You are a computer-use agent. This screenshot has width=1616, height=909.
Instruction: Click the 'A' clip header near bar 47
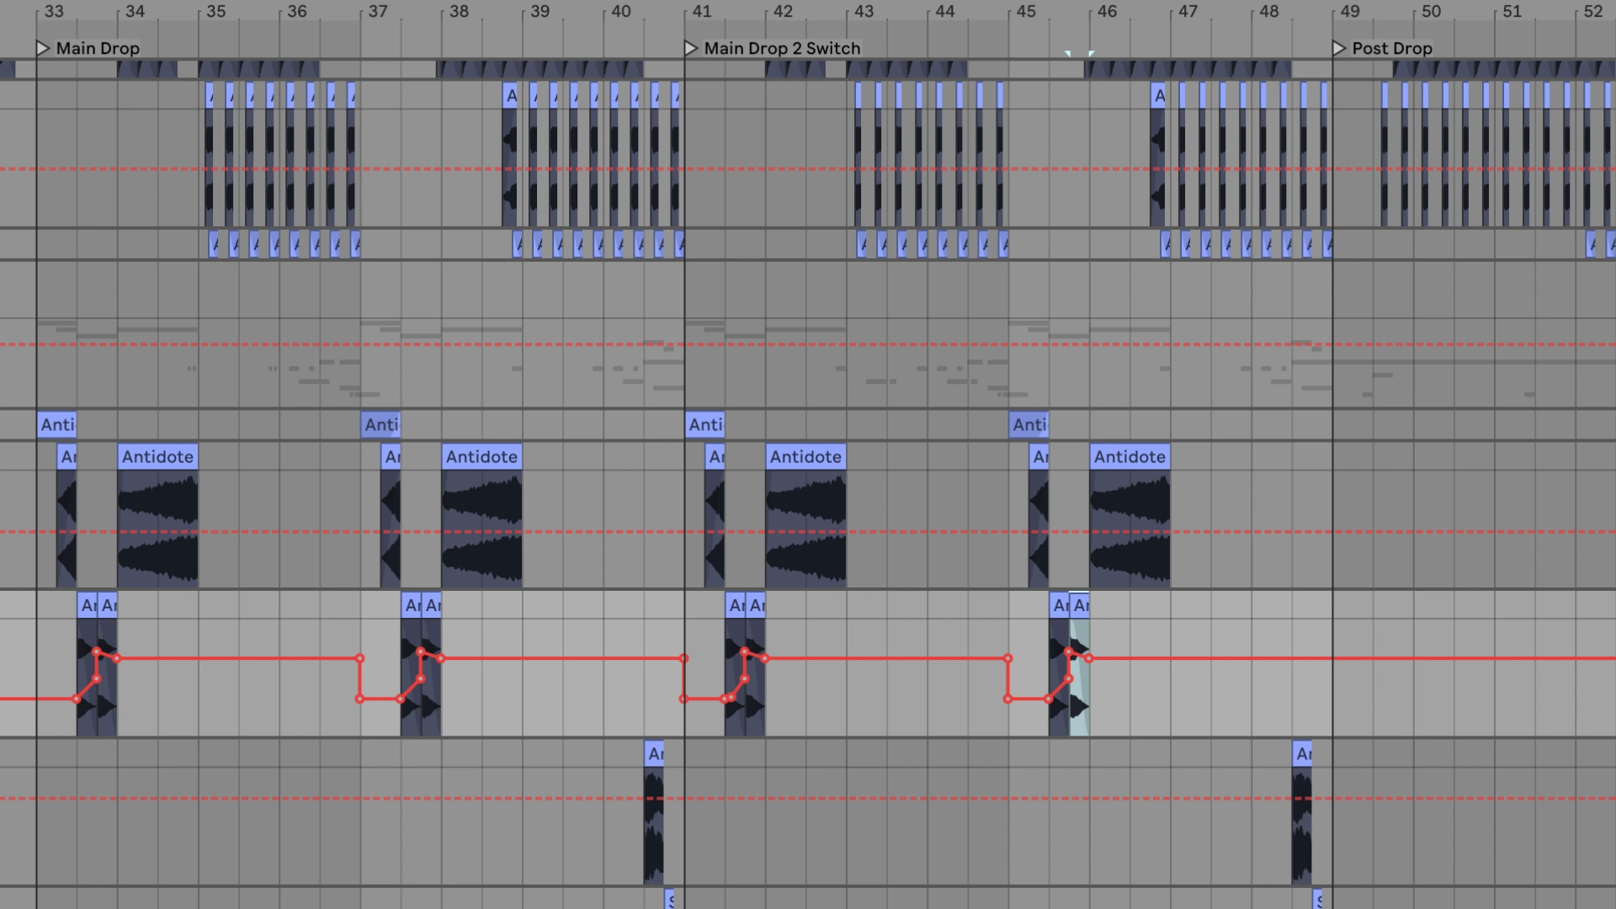click(1159, 95)
